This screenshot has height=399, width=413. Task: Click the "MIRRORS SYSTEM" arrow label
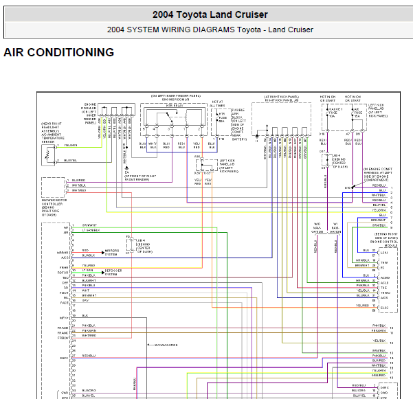tap(112, 253)
